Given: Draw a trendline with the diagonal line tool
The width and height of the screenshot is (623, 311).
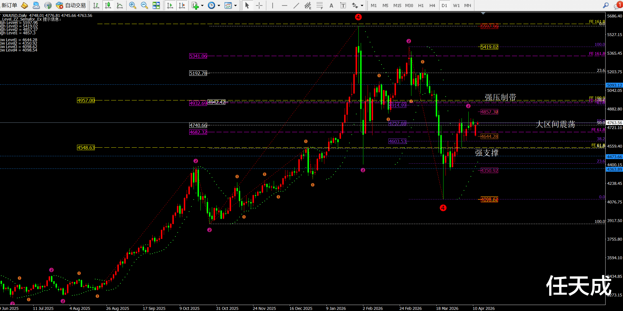Looking at the screenshot, I should coord(296,5).
